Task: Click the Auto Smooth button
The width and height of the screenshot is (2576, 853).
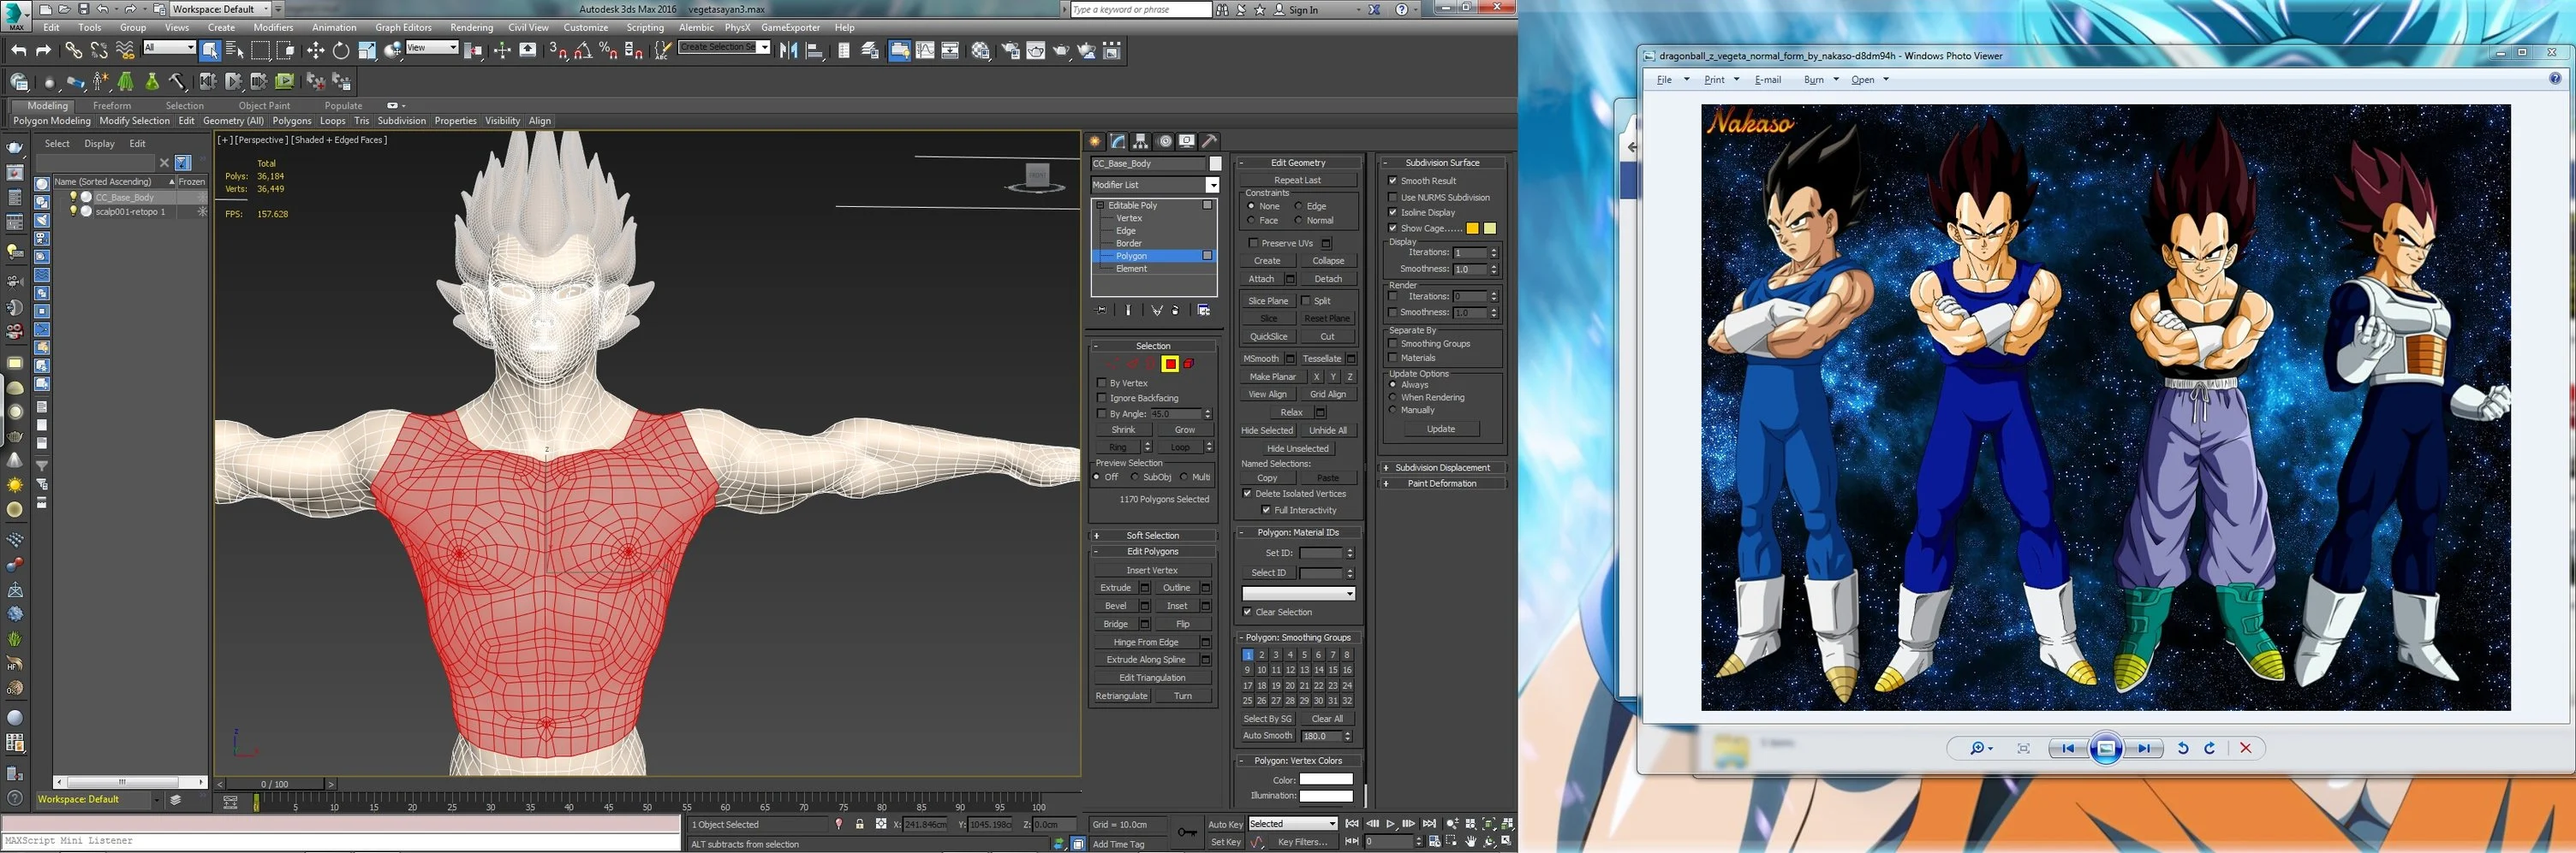Action: pyautogui.click(x=1267, y=735)
